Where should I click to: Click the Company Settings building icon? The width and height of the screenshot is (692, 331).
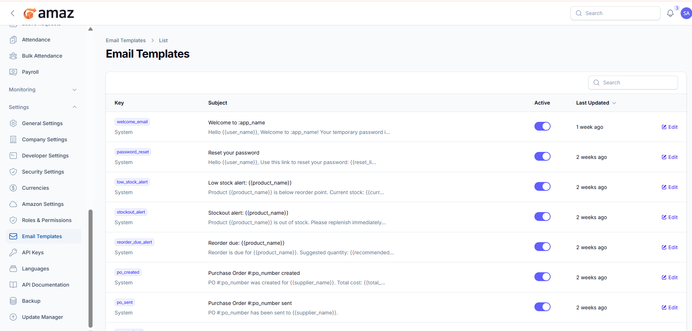click(x=13, y=139)
